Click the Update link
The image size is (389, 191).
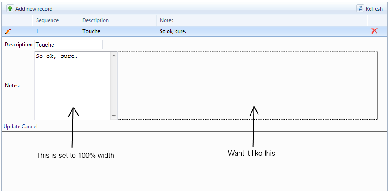(12, 127)
